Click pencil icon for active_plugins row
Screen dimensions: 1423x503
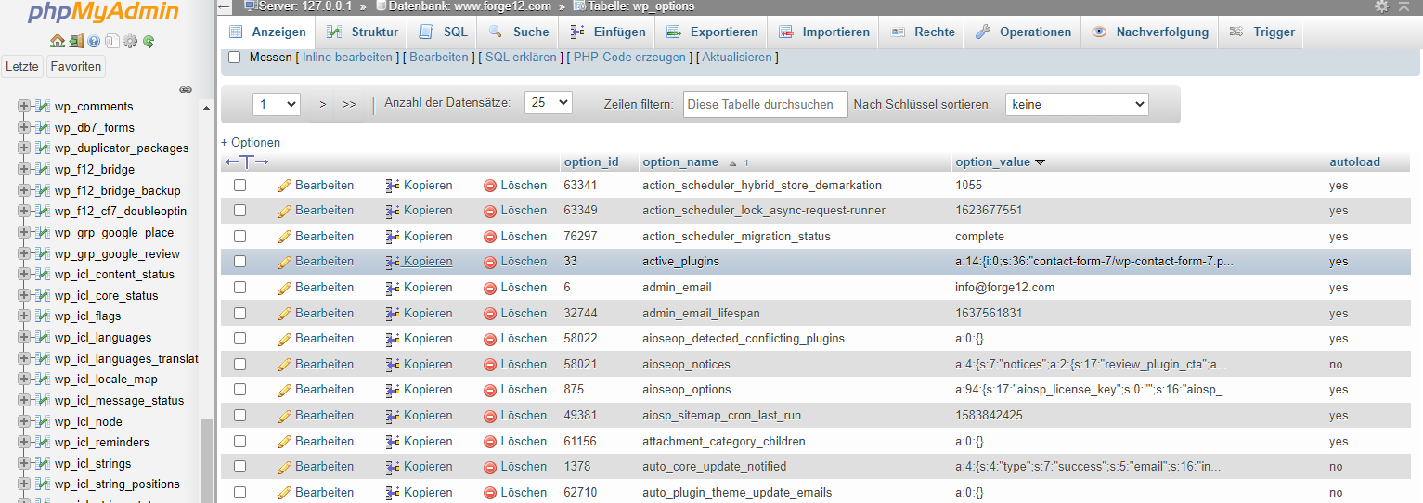284,262
